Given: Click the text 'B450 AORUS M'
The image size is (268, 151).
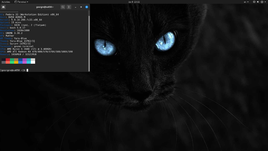Looking at the screenshot, I should coord(17,17).
